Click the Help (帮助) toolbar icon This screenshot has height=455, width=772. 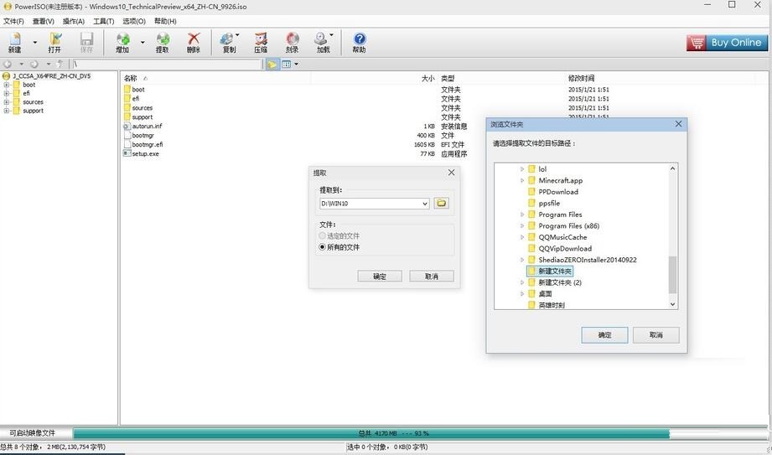(359, 43)
